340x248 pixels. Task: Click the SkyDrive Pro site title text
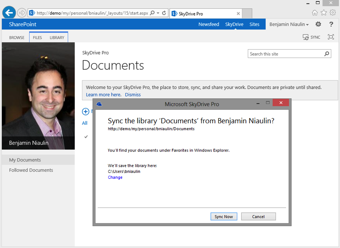pyautogui.click(x=96, y=53)
